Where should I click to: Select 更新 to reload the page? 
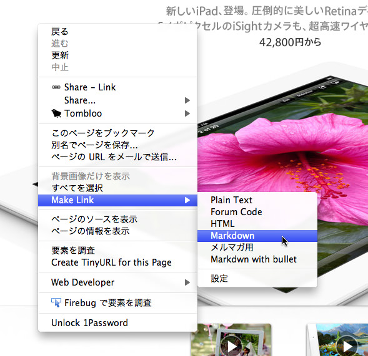point(117,55)
